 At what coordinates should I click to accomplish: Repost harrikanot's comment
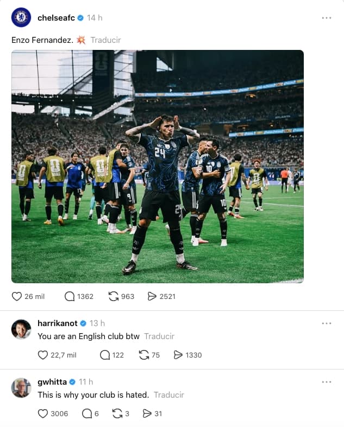pos(144,355)
